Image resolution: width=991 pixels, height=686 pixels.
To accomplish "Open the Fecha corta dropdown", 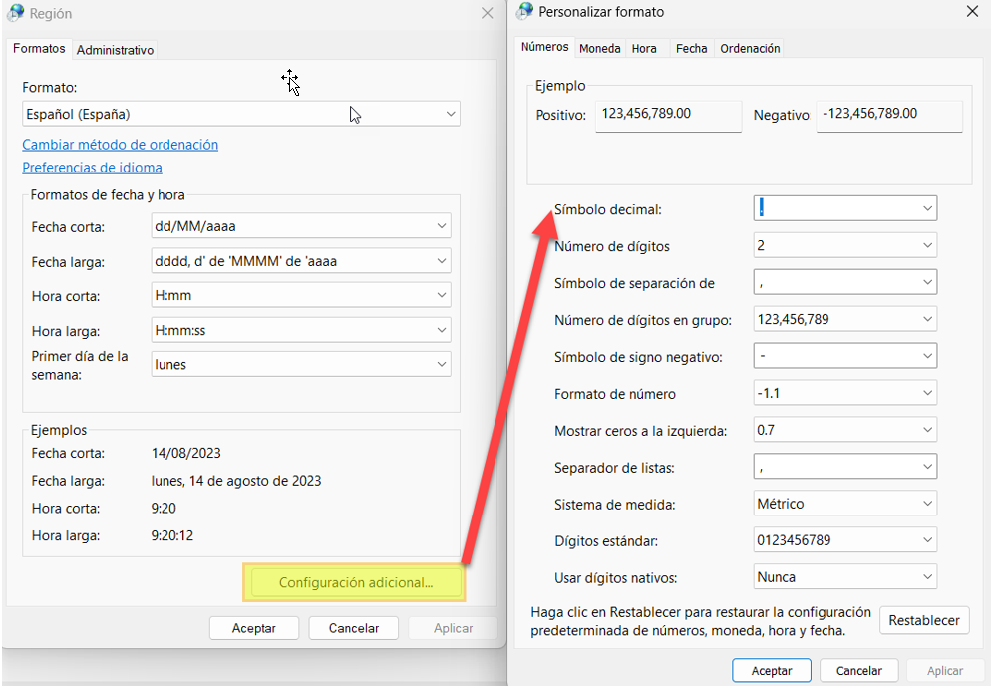I will [x=442, y=226].
